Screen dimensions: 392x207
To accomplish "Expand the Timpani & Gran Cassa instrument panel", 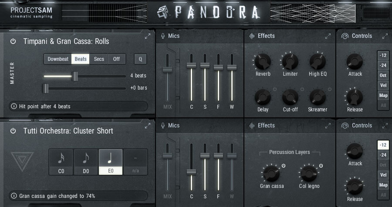I will tap(148, 37).
